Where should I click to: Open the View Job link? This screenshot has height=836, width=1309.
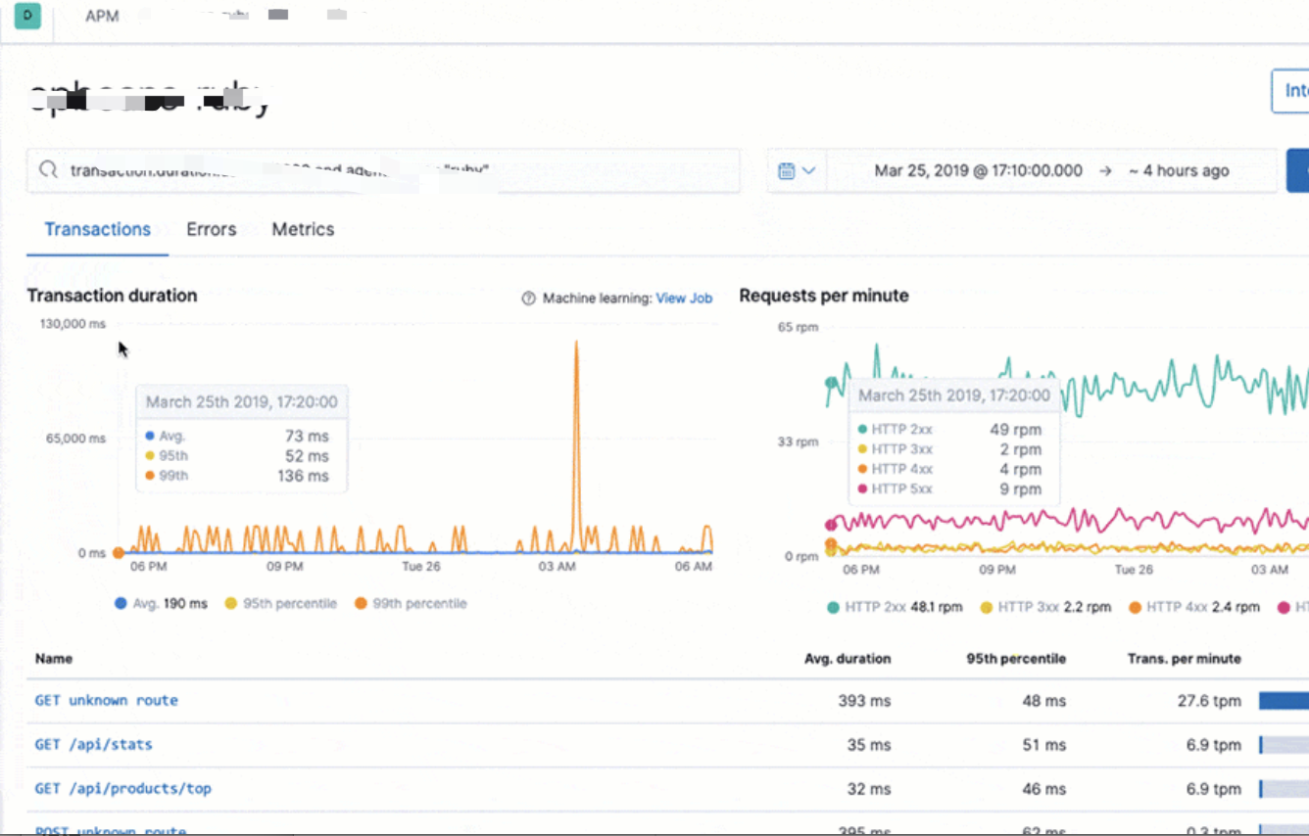pyautogui.click(x=684, y=299)
